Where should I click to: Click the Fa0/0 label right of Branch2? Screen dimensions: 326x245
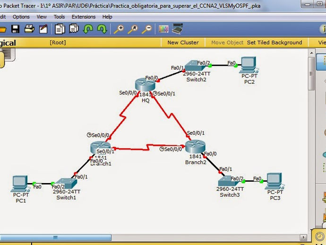tap(210, 154)
